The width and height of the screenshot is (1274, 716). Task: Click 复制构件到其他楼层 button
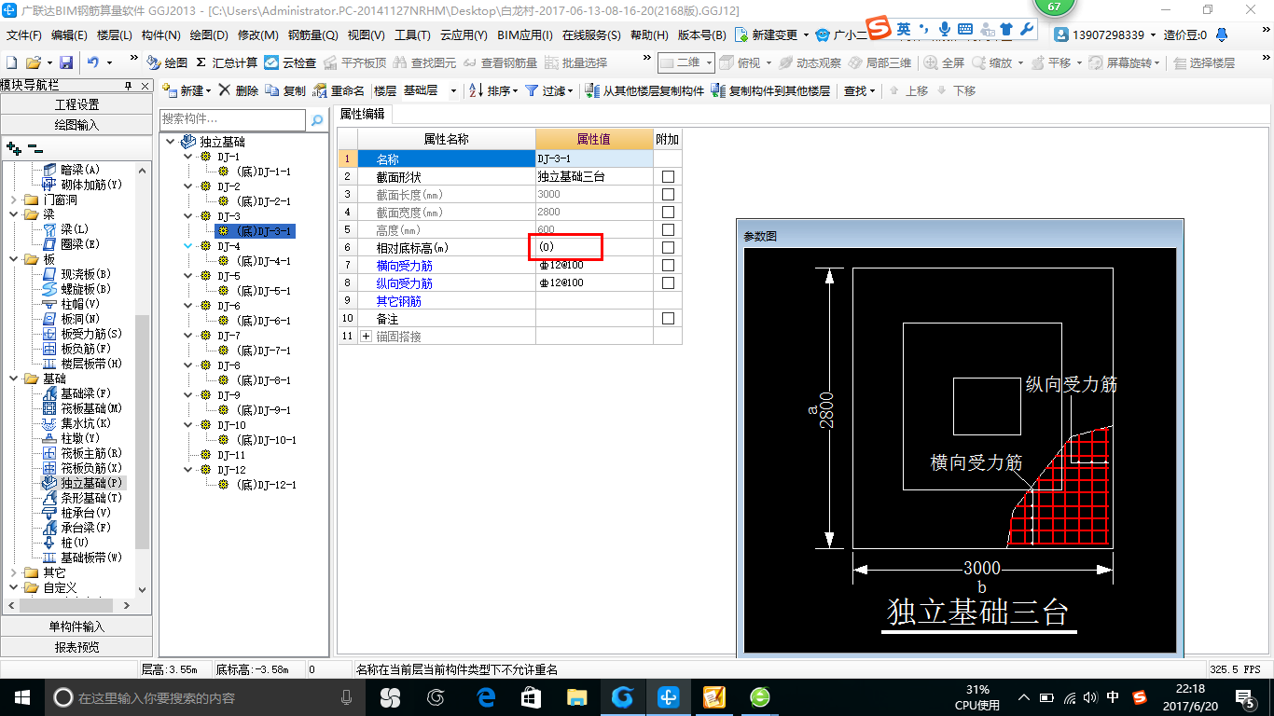pyautogui.click(x=770, y=90)
